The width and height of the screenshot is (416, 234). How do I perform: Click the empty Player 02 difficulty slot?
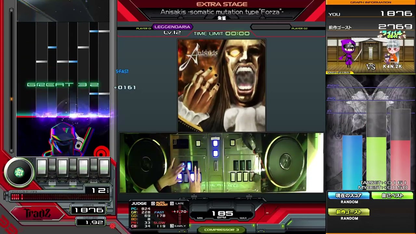click(x=271, y=27)
